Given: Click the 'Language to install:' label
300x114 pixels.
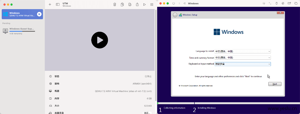Looking at the screenshot, I should (205, 51).
